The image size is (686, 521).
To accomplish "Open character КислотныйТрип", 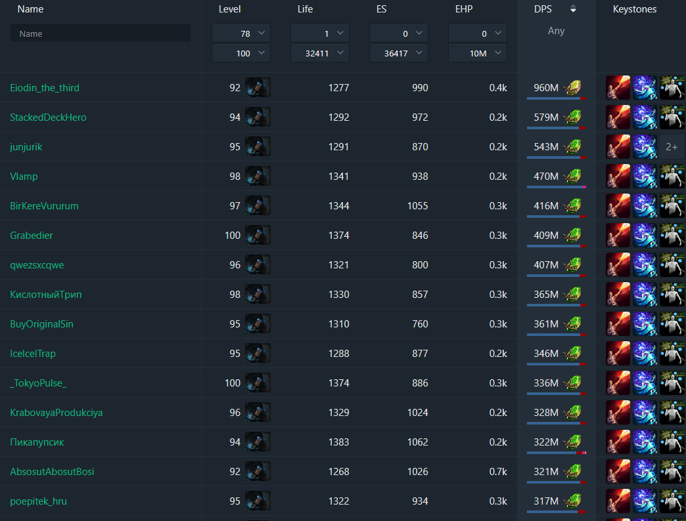I will pos(46,295).
